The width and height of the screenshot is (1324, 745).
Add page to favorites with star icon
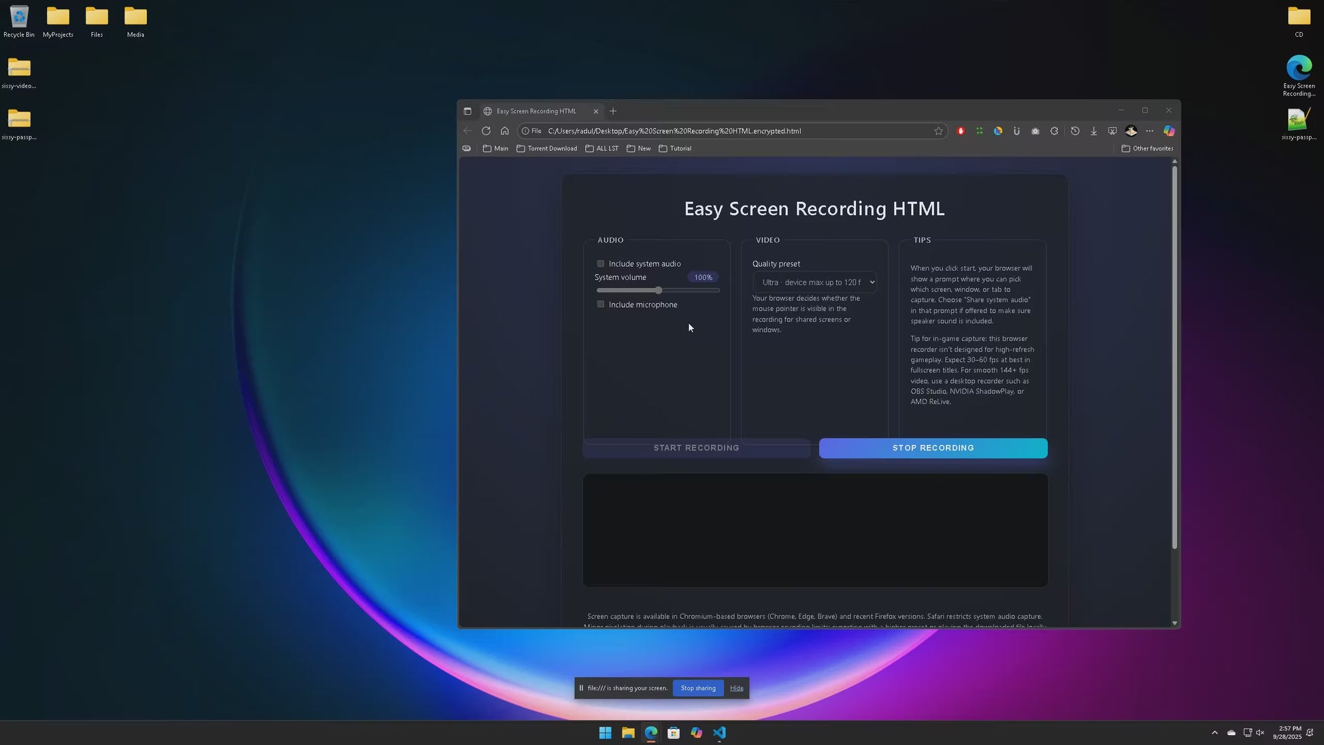[938, 131]
